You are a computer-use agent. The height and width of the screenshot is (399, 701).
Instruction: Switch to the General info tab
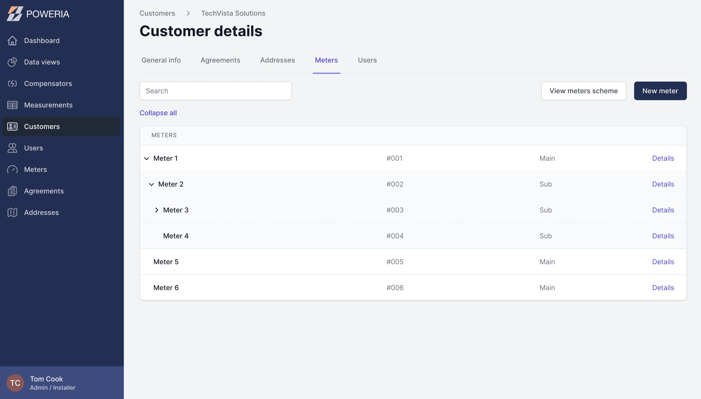[x=161, y=60]
